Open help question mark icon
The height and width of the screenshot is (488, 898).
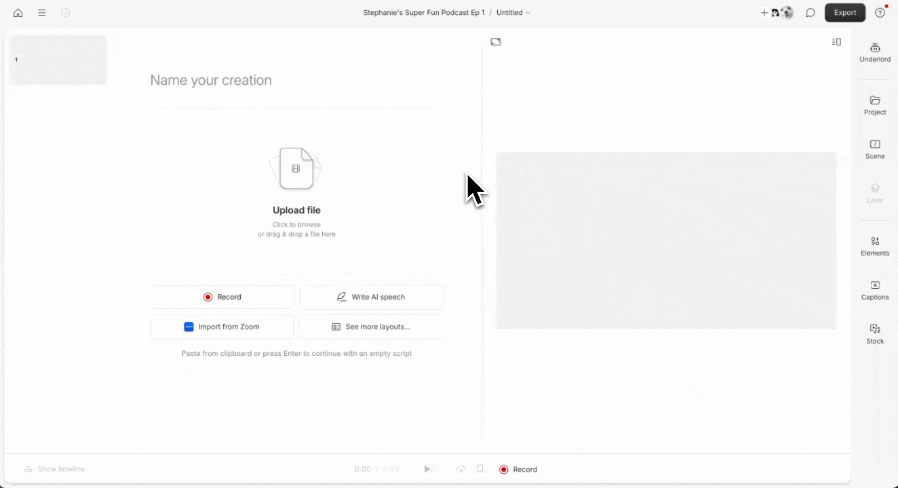pos(880,13)
